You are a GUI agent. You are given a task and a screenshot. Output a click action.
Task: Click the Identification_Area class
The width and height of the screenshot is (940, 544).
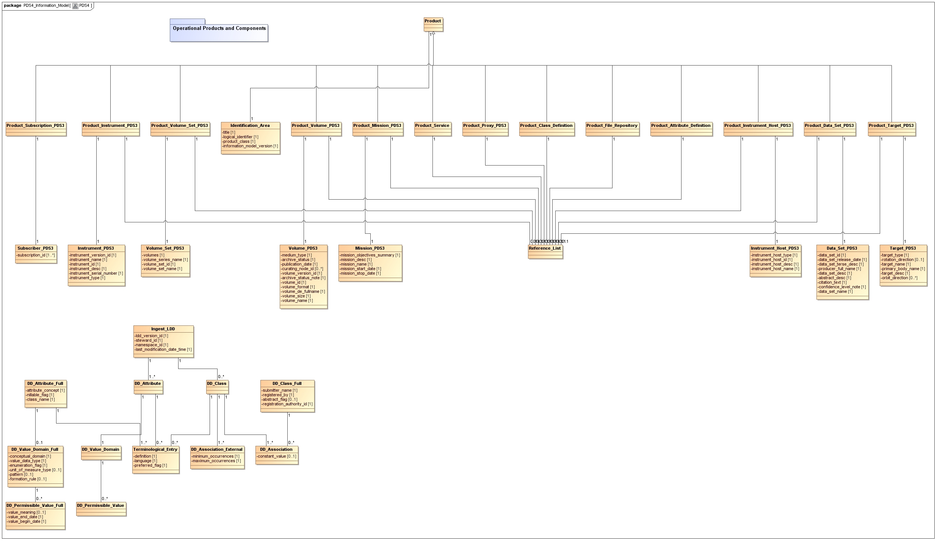click(250, 126)
